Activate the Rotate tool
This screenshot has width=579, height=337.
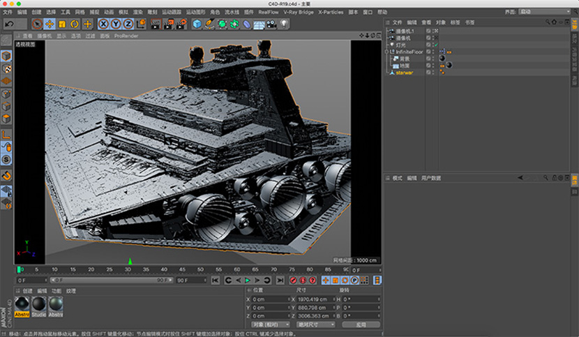click(x=75, y=24)
